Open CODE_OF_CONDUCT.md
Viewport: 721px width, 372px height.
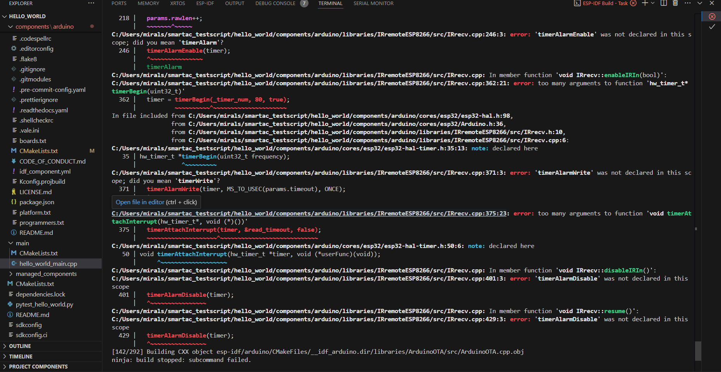tap(52, 162)
